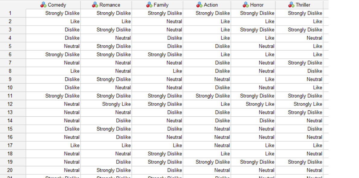Select the Thriller column header
Screen dimensions: 359x178
tap(299, 5)
